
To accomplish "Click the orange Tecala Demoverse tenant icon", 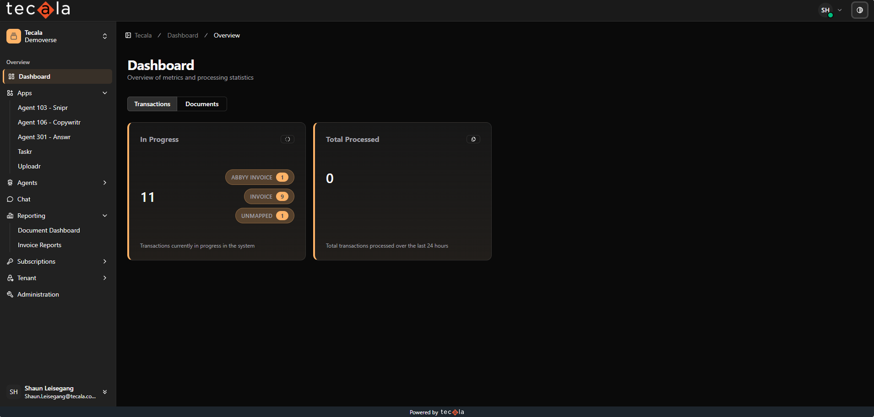I will [x=14, y=36].
